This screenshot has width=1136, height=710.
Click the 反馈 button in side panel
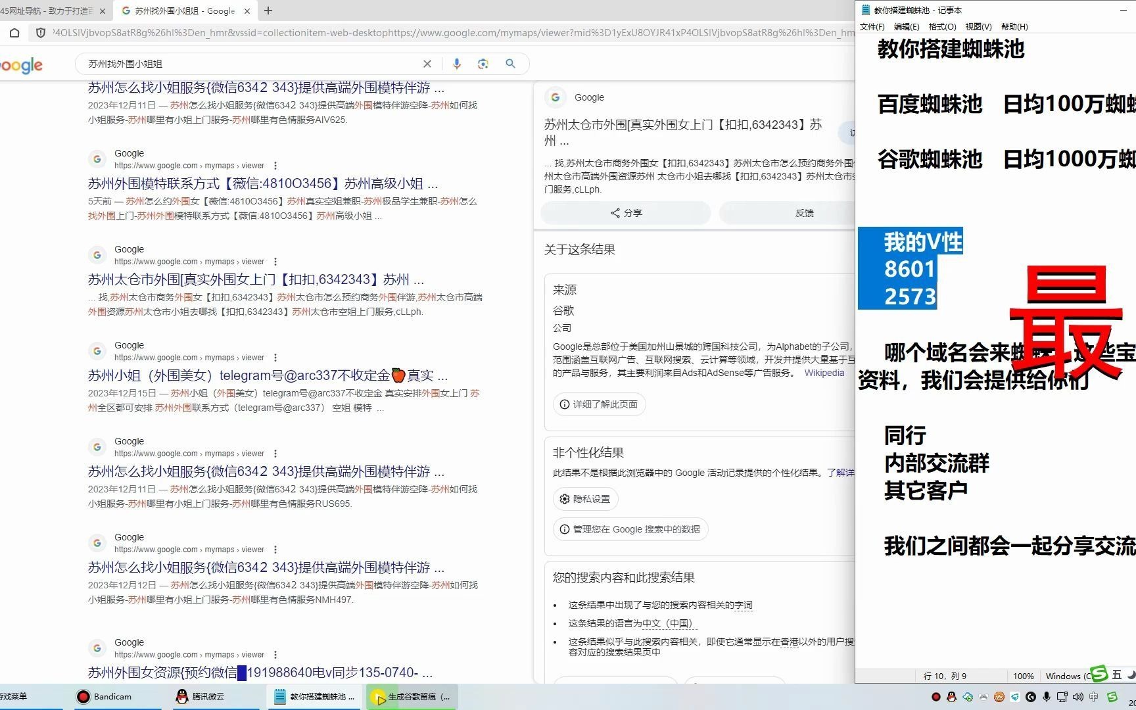[x=787, y=213]
